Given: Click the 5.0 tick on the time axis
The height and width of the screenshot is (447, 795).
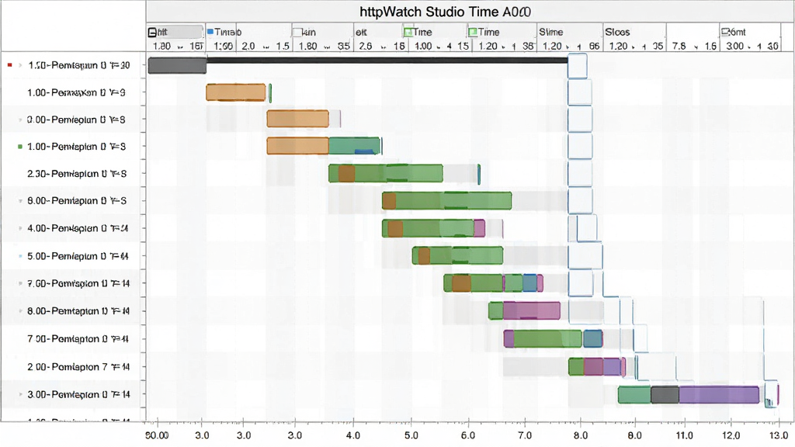Looking at the screenshot, I should click(x=411, y=435).
